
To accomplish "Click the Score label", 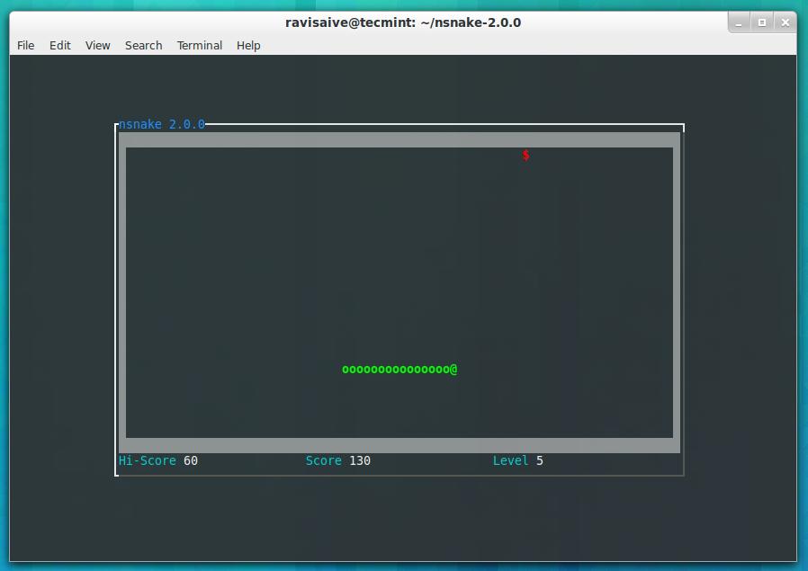I will 323,460.
